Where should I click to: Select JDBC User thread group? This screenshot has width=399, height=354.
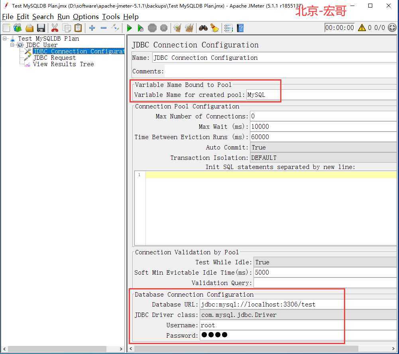pyautogui.click(x=41, y=45)
